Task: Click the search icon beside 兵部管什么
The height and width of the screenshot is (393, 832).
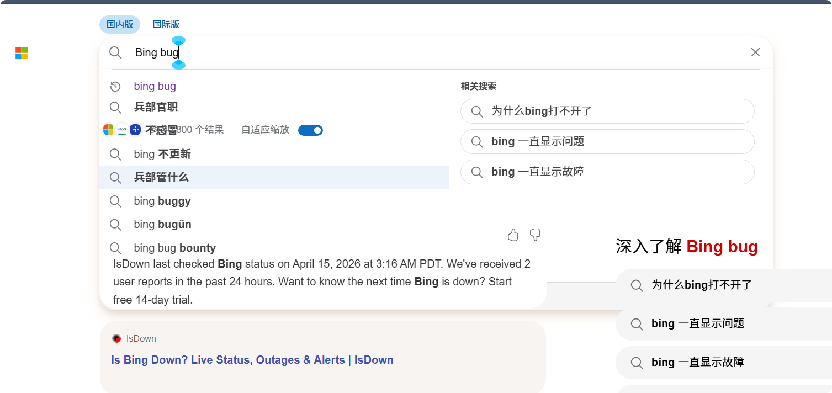Action: coord(115,177)
